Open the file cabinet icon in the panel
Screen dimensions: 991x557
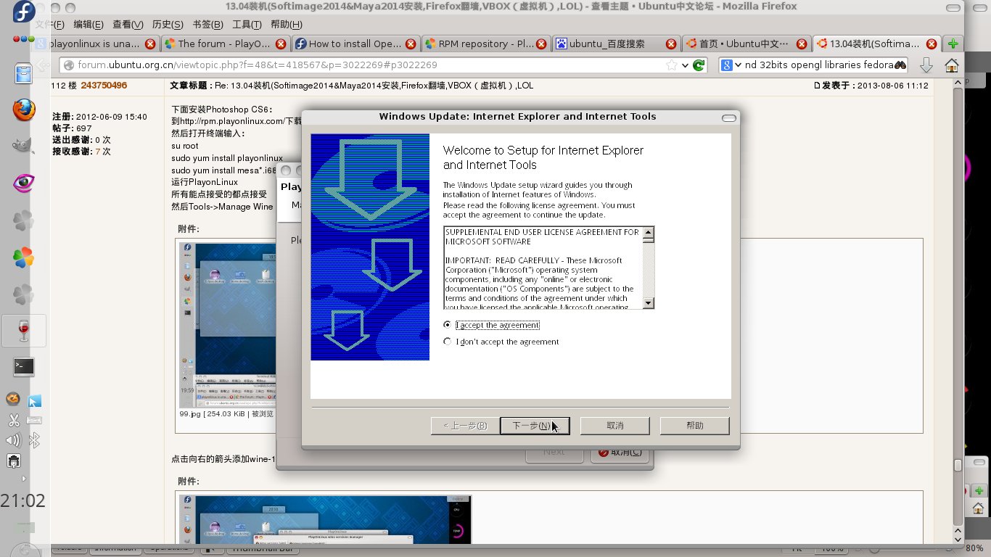tap(24, 73)
